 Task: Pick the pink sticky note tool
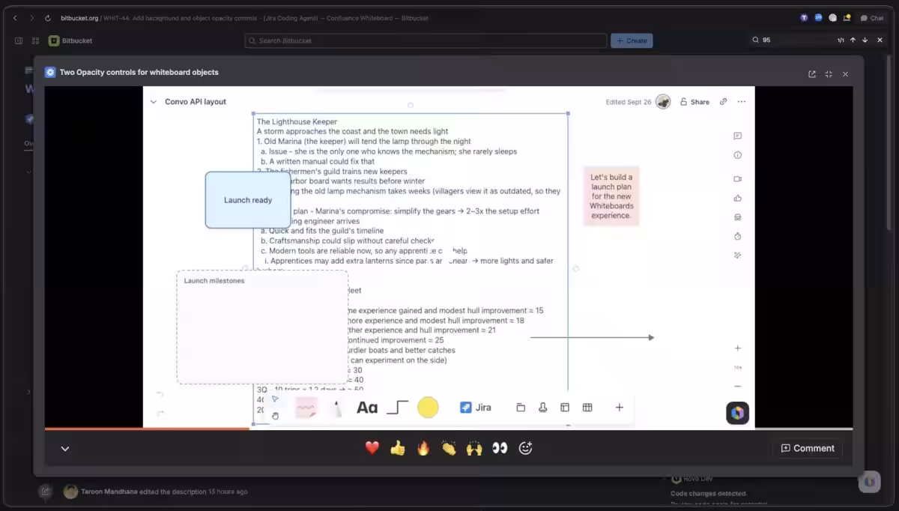point(306,408)
